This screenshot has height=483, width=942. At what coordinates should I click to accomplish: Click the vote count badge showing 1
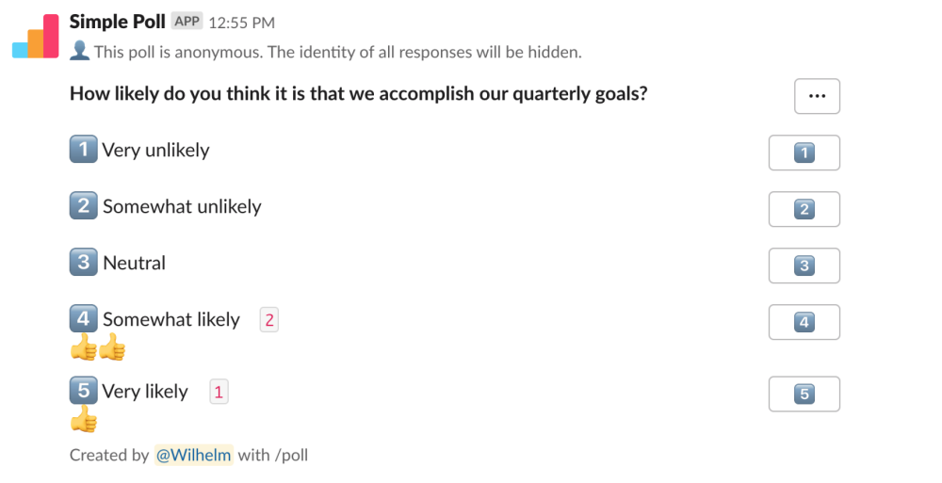(219, 392)
